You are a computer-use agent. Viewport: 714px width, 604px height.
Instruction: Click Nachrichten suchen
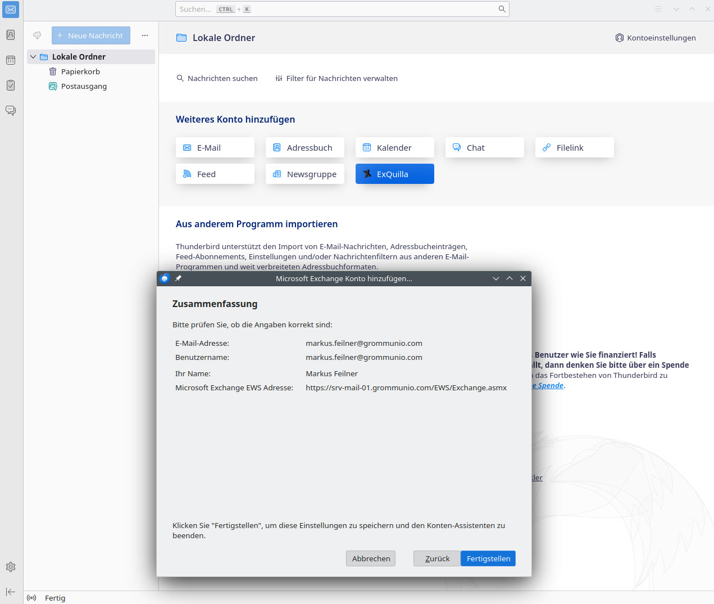[217, 78]
